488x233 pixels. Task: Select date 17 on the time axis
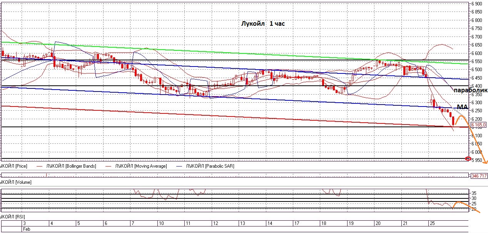[296, 223]
